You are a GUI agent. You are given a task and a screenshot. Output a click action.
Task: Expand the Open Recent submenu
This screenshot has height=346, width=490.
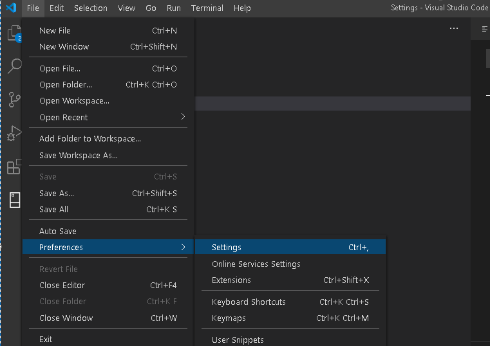pyautogui.click(x=183, y=117)
